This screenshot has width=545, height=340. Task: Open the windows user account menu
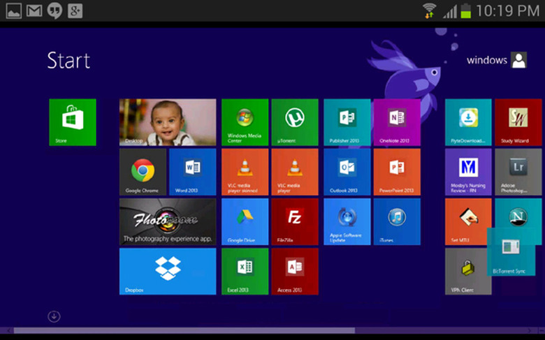497,60
